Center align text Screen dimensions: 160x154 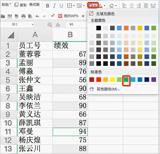click(x=132, y=6)
